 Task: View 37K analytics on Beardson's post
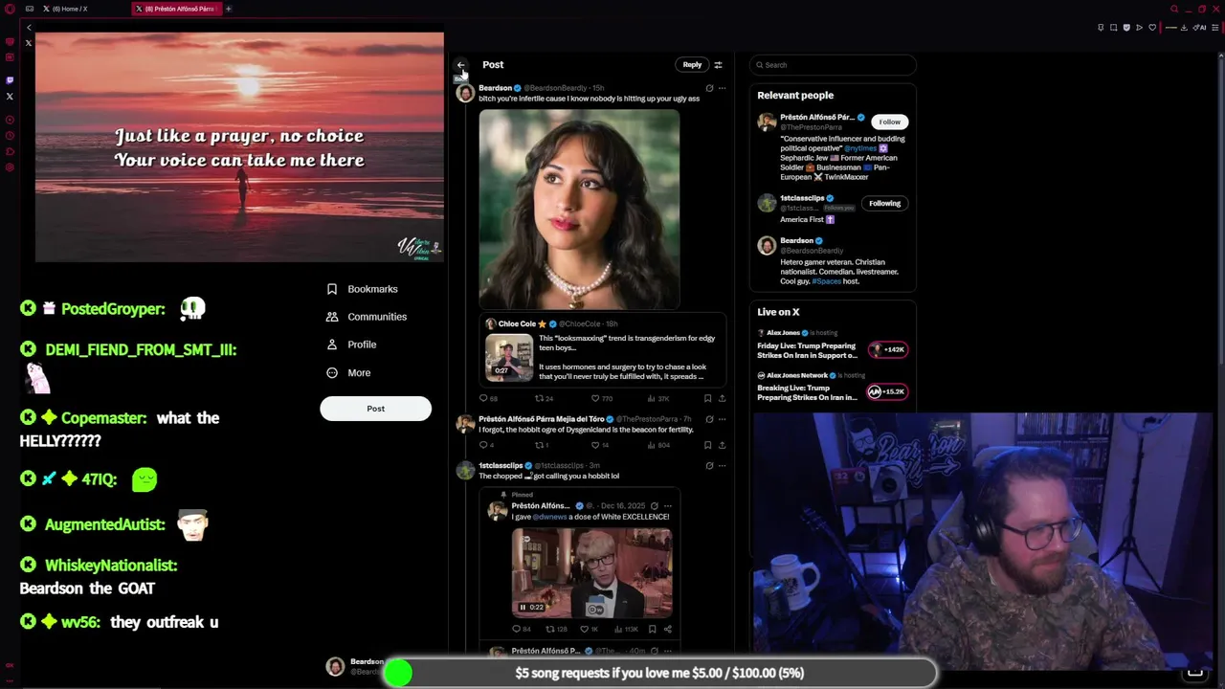tap(657, 398)
